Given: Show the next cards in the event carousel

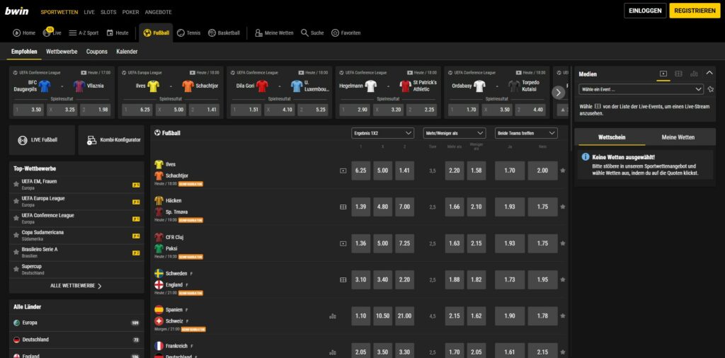Looking at the screenshot, I should point(559,93).
